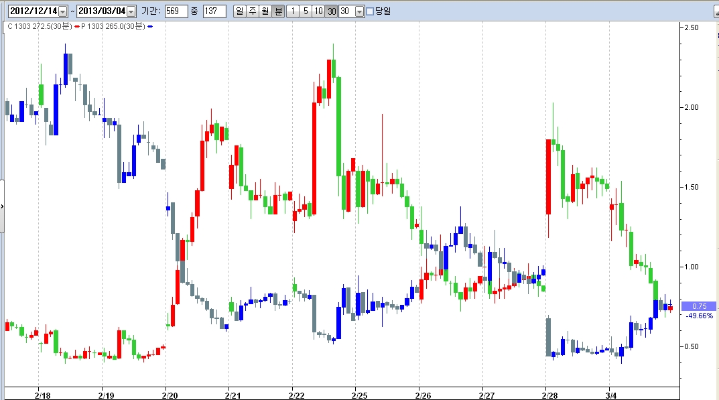Open the end date 2013/03/04 dropdown arrow
The height and width of the screenshot is (400, 719).
click(131, 11)
